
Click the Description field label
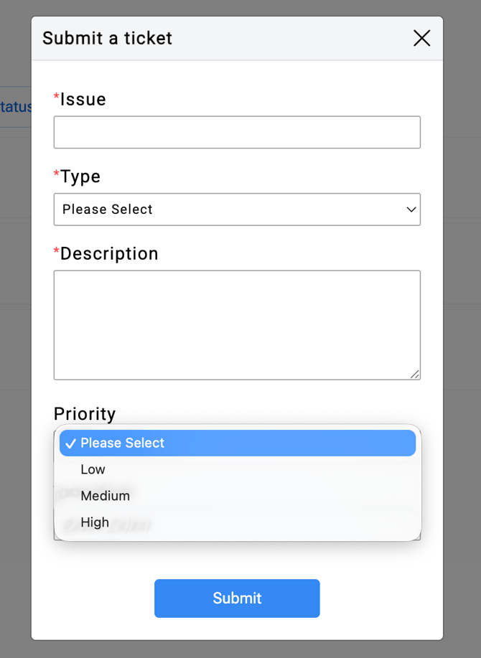pos(109,254)
